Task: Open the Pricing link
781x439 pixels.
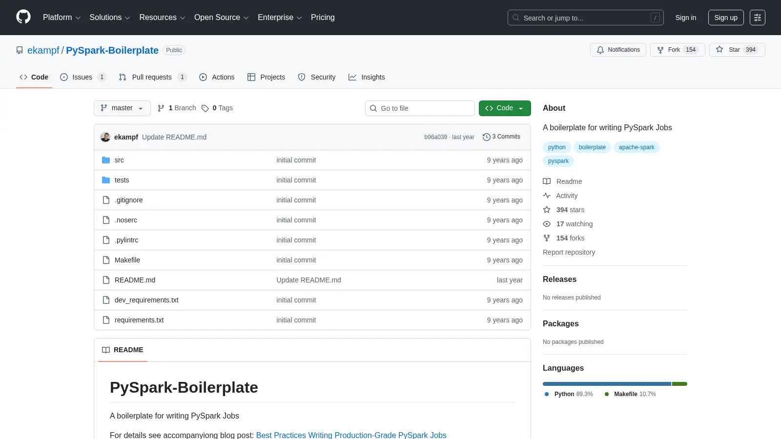Action: (323, 18)
